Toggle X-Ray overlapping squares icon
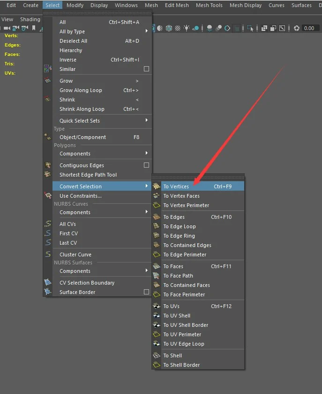 click(264, 28)
